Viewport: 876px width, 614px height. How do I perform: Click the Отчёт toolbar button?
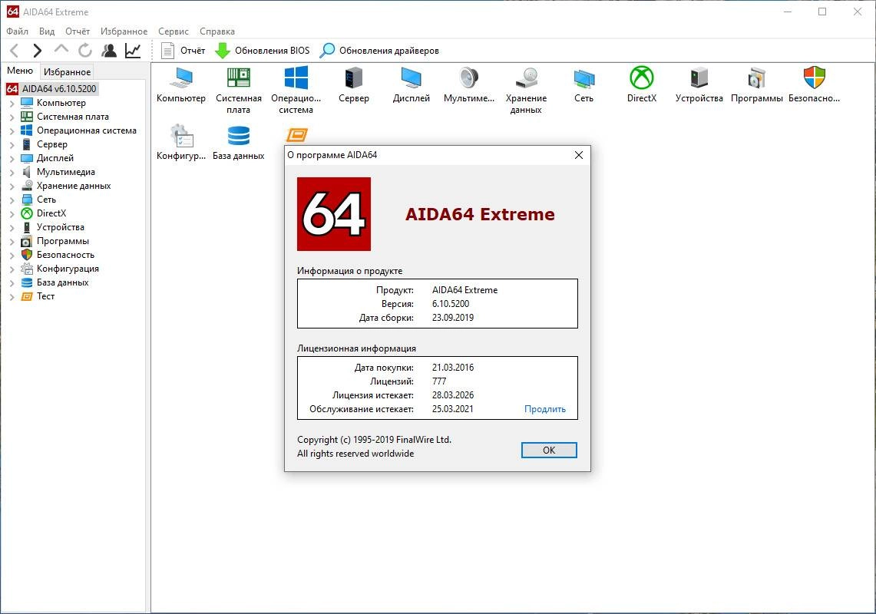coord(183,51)
